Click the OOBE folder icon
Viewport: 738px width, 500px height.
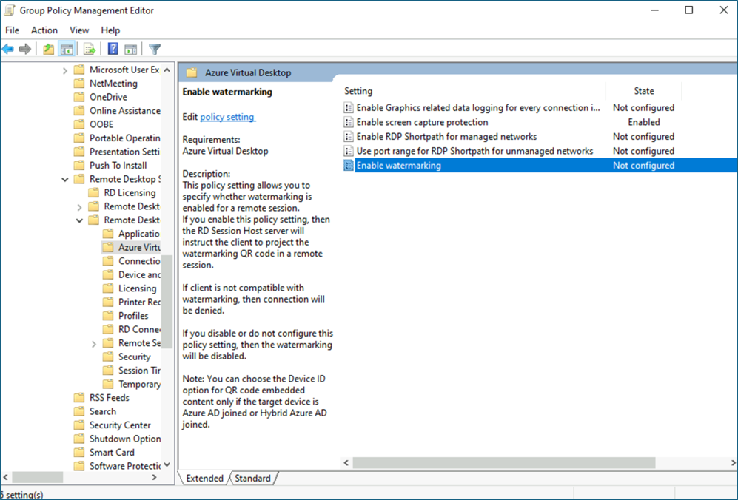coord(79,124)
